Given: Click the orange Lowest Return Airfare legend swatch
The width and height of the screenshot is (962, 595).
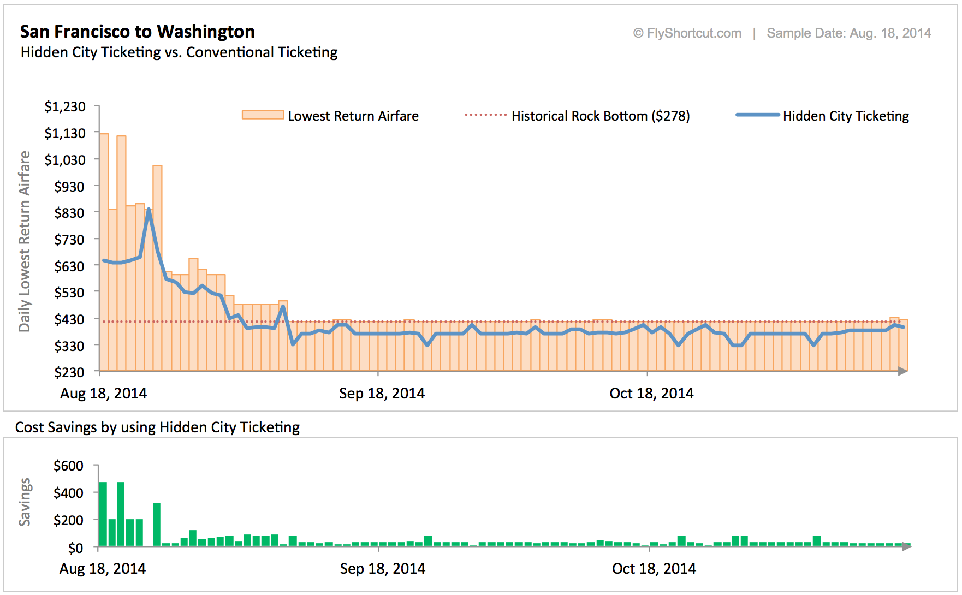Looking at the screenshot, I should point(263,115).
